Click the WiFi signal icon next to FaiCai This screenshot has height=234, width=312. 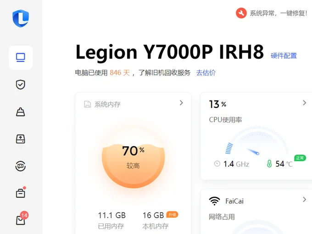pyautogui.click(x=214, y=201)
